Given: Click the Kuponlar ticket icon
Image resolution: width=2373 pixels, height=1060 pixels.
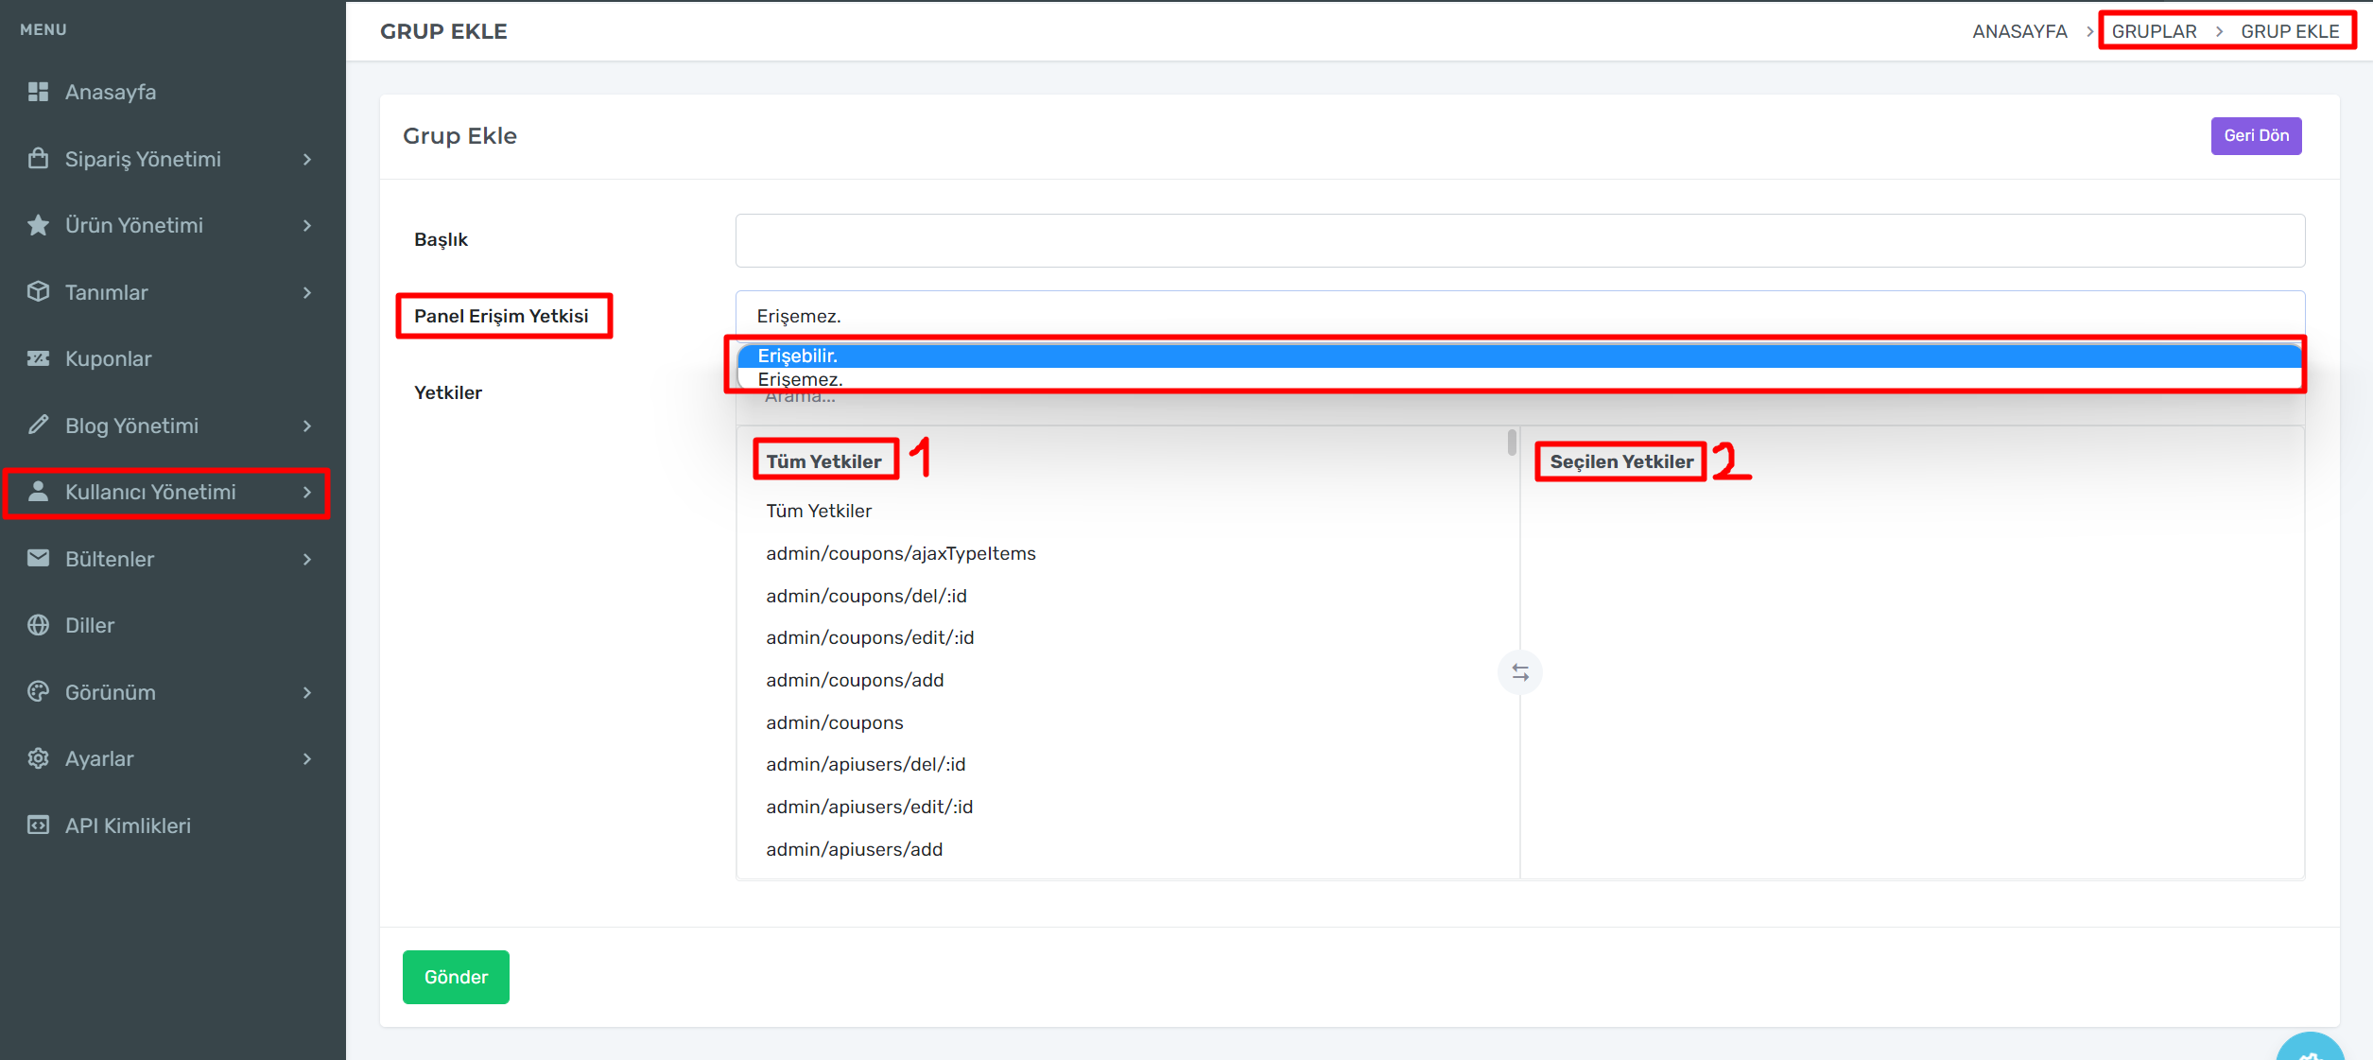Looking at the screenshot, I should click(38, 358).
